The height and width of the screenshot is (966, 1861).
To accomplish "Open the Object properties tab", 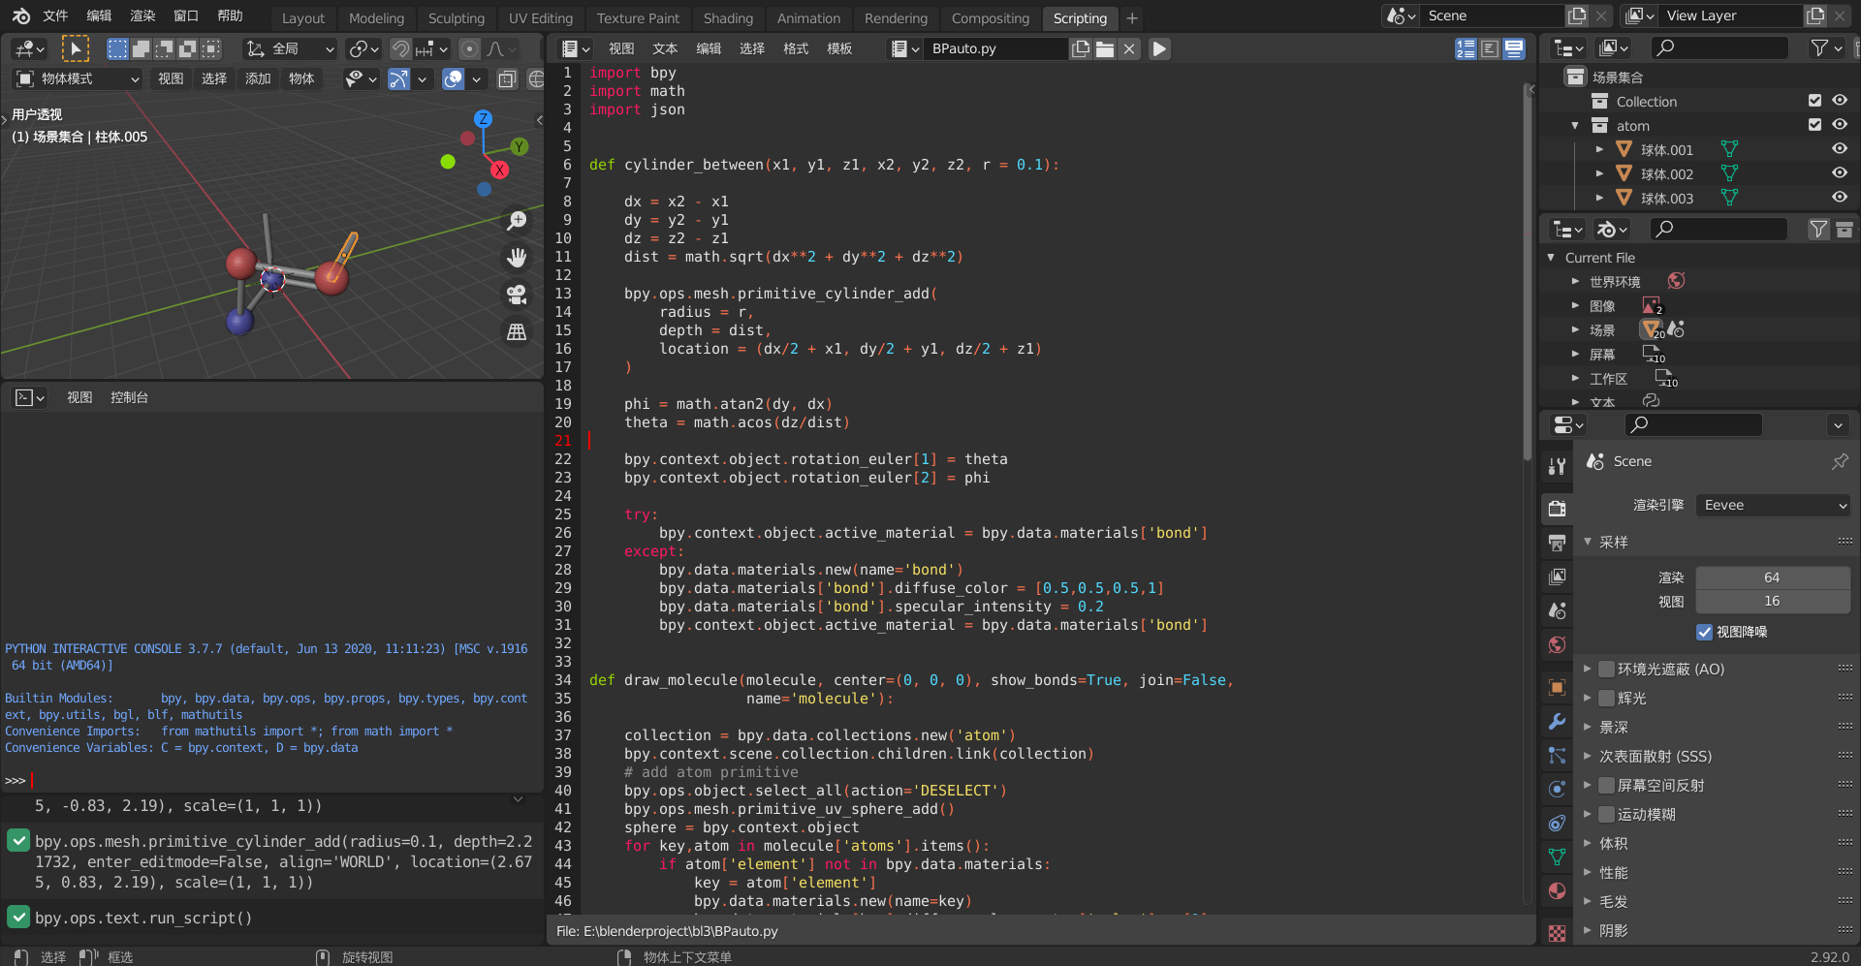I will [x=1557, y=687].
